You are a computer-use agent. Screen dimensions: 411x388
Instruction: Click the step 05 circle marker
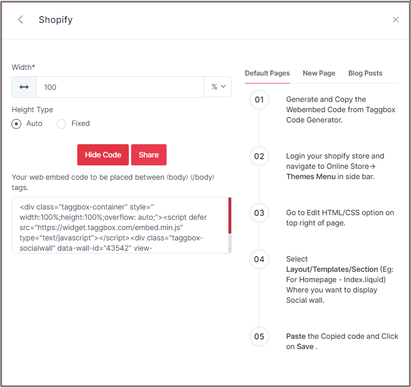coord(259,336)
